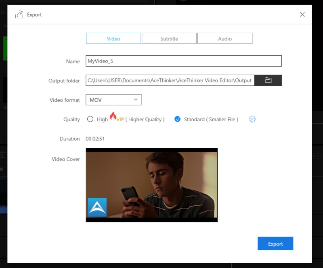Switch to the Subtitle tab
The image size is (323, 268).
(169, 38)
